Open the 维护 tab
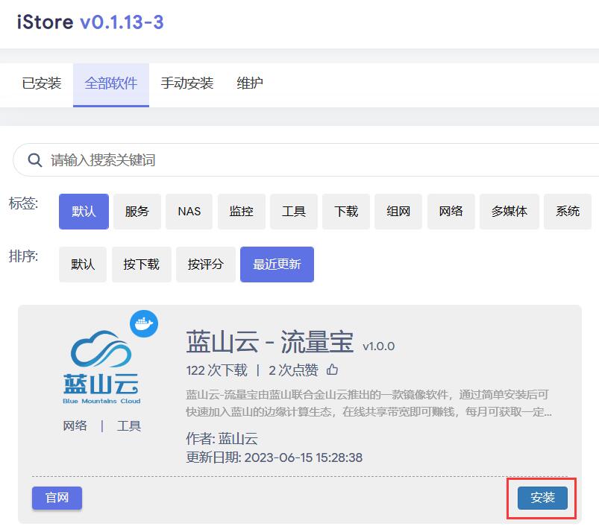599x532 pixels. pos(250,83)
